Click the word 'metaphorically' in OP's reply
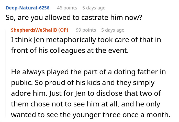 tap(71, 40)
